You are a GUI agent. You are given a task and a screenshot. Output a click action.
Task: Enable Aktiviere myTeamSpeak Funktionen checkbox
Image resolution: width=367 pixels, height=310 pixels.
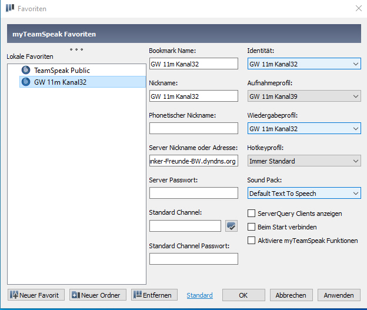tap(251, 241)
